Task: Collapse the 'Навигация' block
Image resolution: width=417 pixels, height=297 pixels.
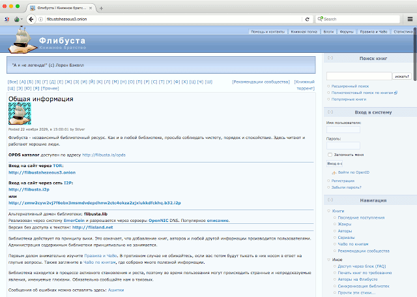Action: [x=330, y=202]
